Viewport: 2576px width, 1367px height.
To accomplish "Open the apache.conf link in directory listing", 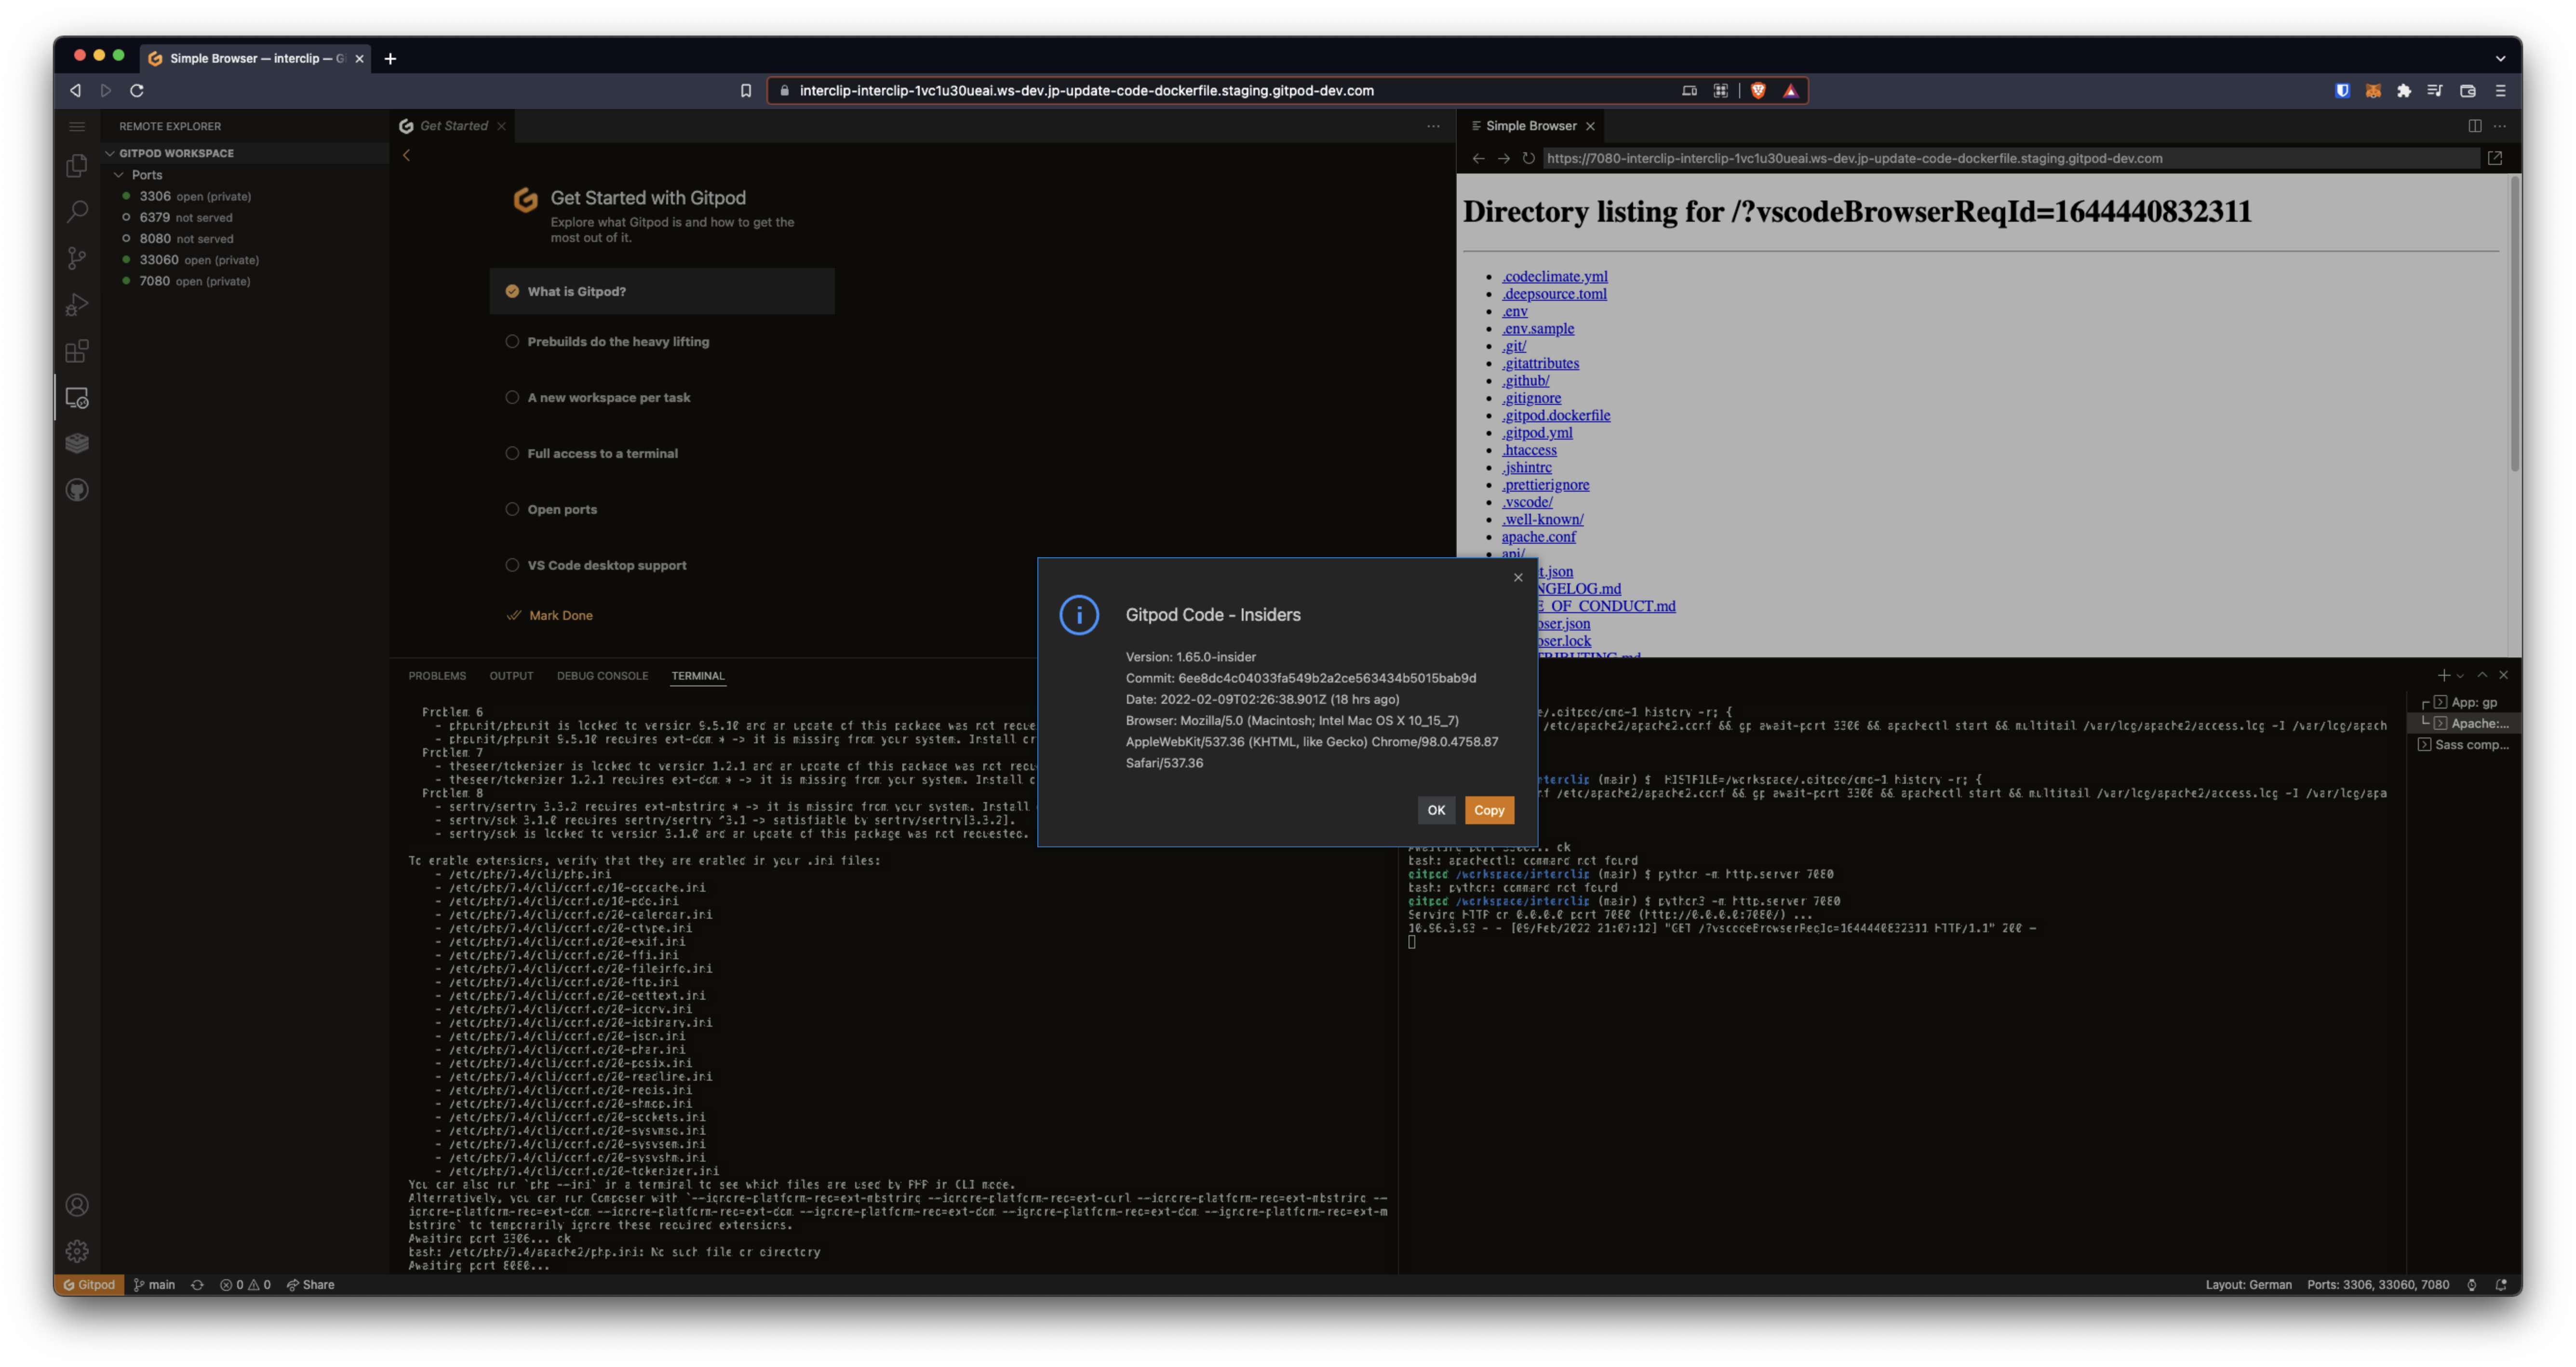I will [x=1538, y=536].
